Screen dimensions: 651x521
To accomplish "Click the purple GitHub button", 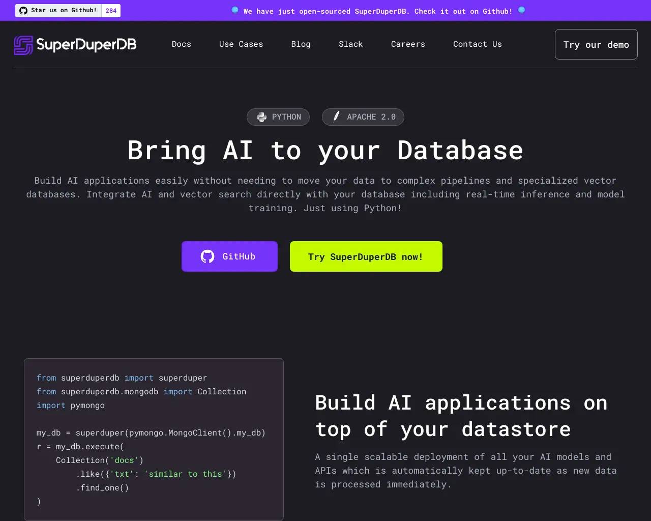I will coord(229,256).
